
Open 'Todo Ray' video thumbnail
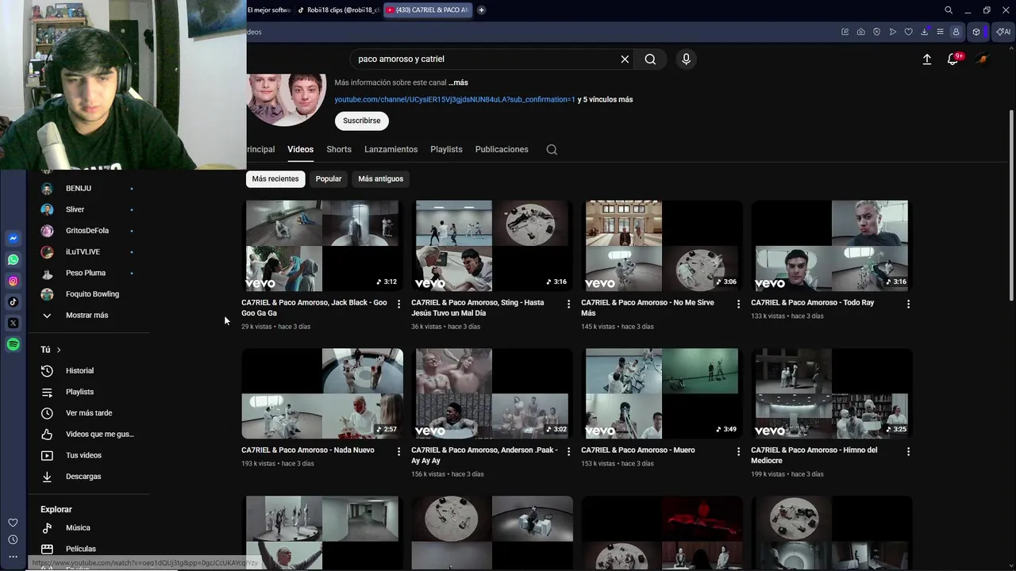pos(832,246)
